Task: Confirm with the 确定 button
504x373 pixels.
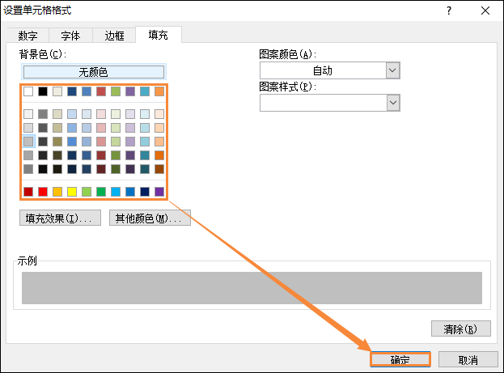Action: tap(400, 360)
